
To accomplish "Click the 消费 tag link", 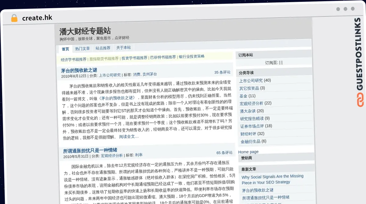I will click(137, 74).
